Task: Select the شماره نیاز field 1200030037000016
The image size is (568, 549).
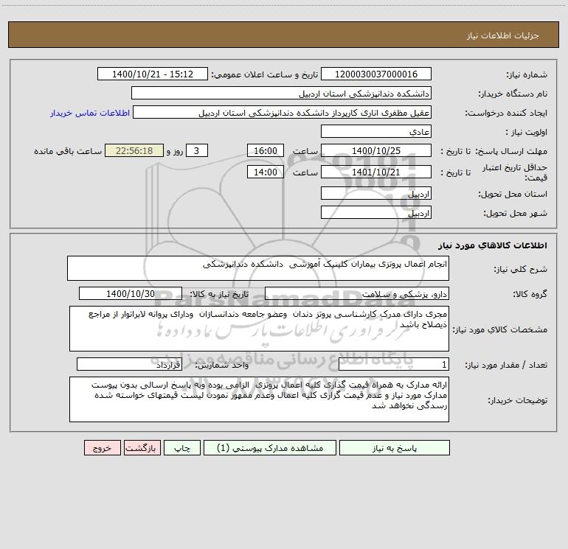Action: 376,74
